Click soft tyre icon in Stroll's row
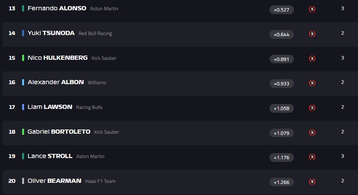 312,157
